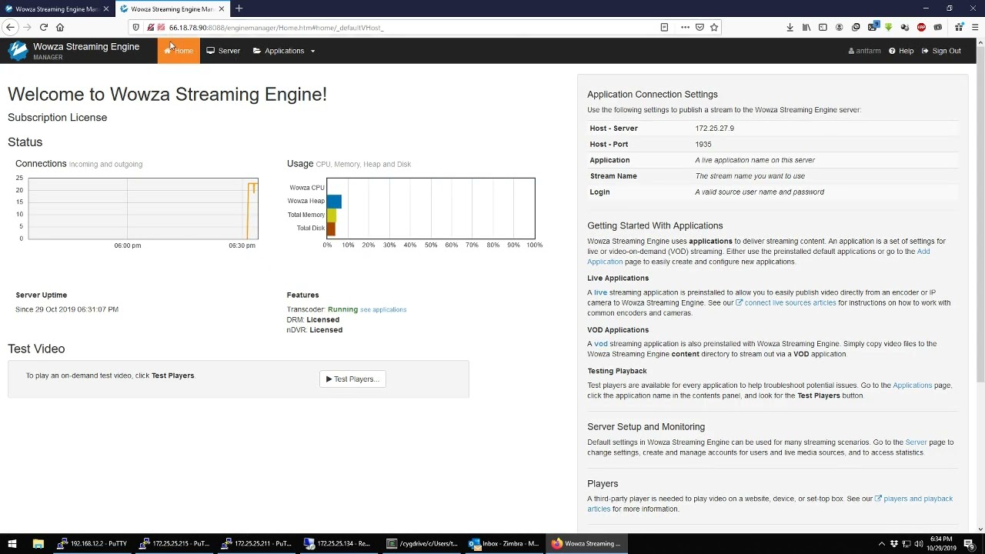Click the browser Forward arrow
985x554 pixels.
[x=27, y=27]
